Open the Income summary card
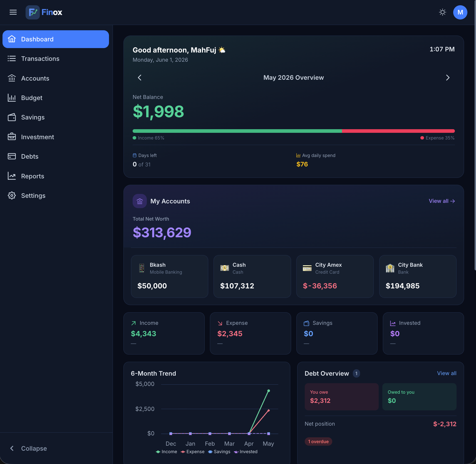Viewport: 476px width, 464px height. [164, 333]
